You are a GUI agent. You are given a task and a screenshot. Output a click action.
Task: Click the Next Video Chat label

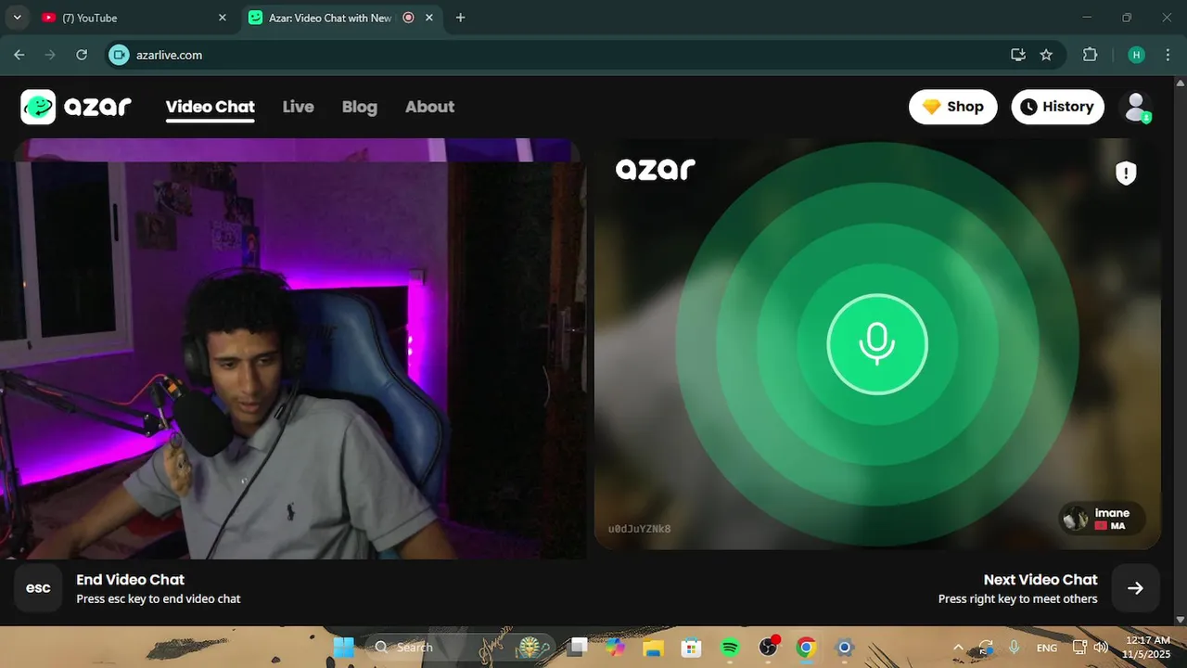(x=1040, y=580)
